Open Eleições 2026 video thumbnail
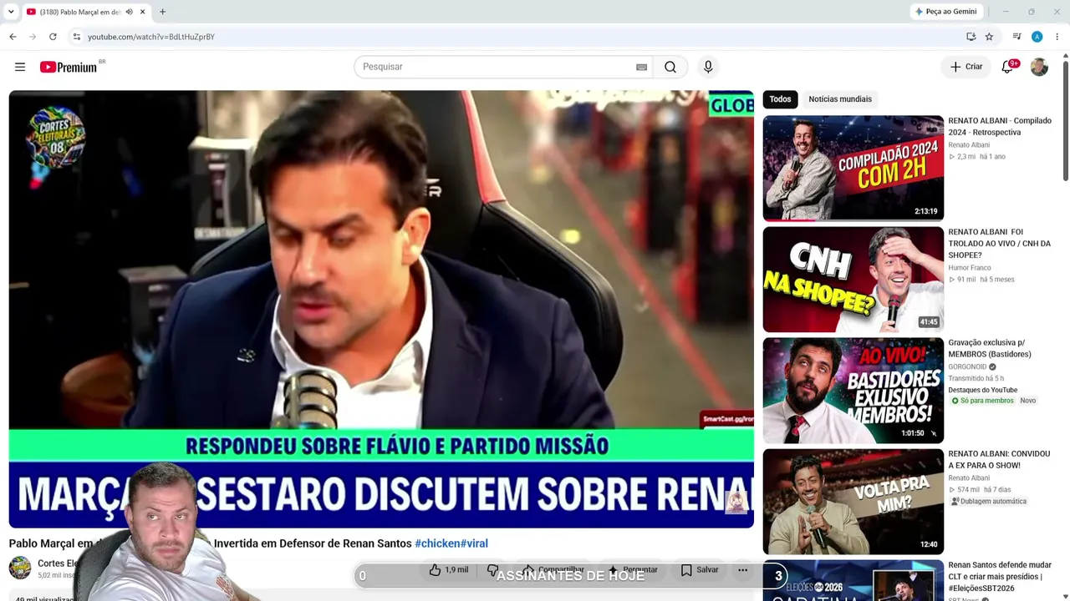This screenshot has width=1070, height=601. 853,581
